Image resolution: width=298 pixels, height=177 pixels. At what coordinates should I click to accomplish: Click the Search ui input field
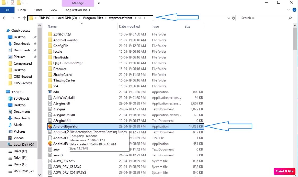[264, 18]
